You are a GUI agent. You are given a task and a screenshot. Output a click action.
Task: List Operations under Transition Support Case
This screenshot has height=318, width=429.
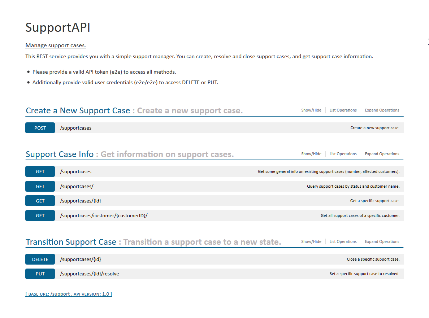(x=343, y=242)
